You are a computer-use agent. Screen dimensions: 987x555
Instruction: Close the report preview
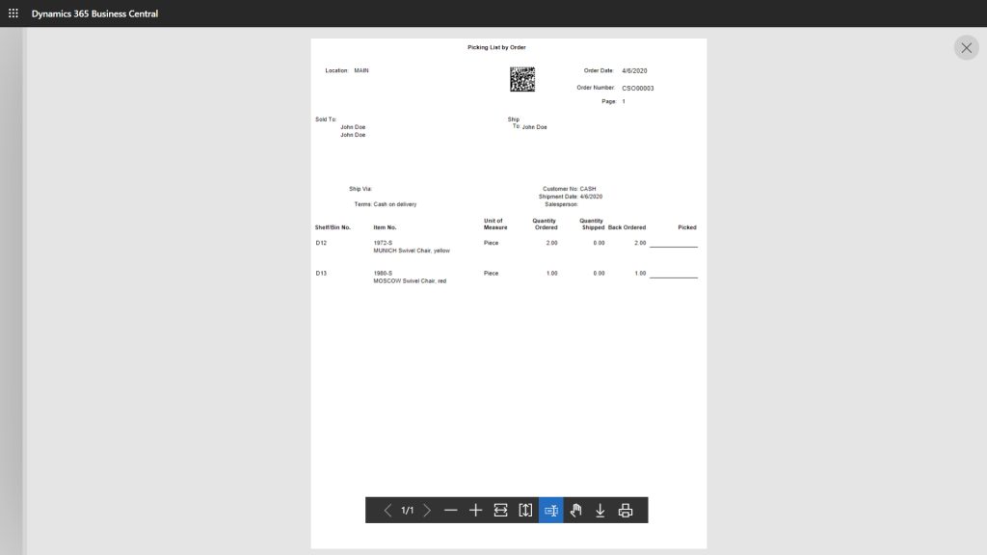(x=966, y=47)
